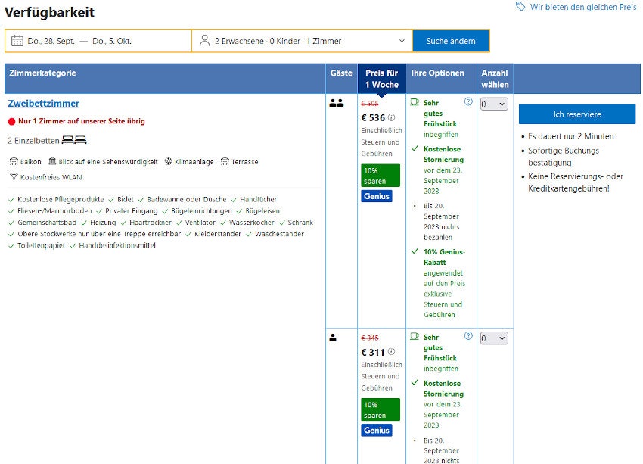Click the person icon in the guests selector
Screen dimensions: 643x464
coord(204,41)
